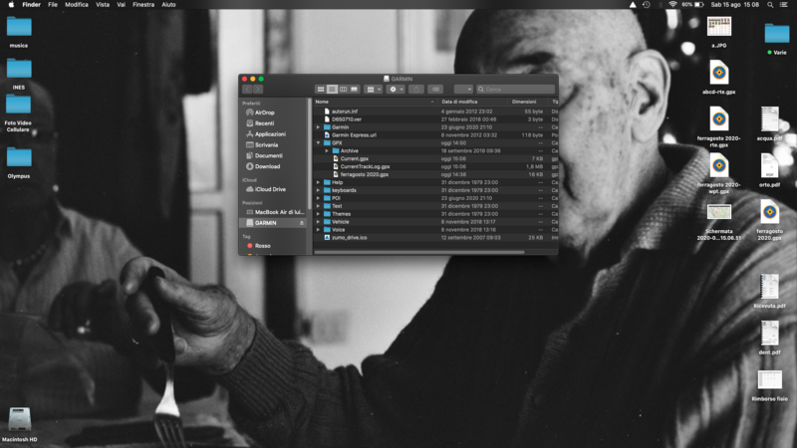
Task: Open the Apple menu
Action: [11, 5]
